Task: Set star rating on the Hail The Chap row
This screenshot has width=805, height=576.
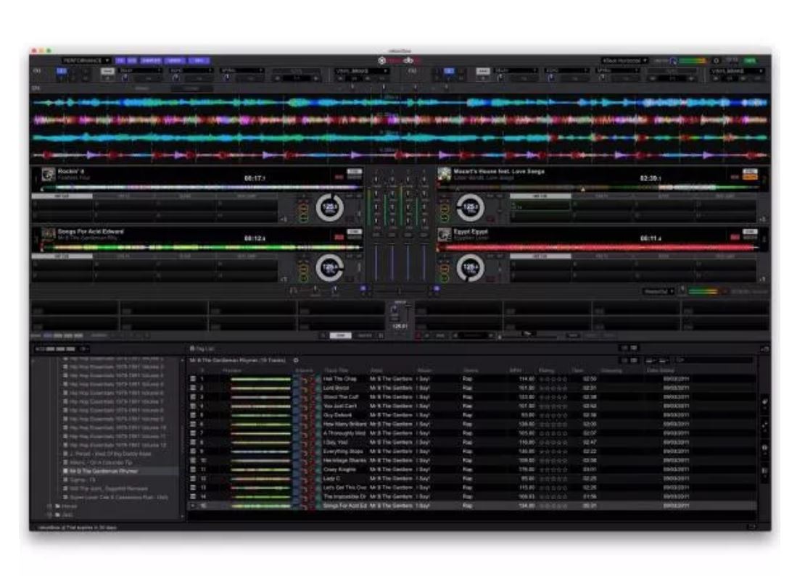Action: tap(553, 380)
